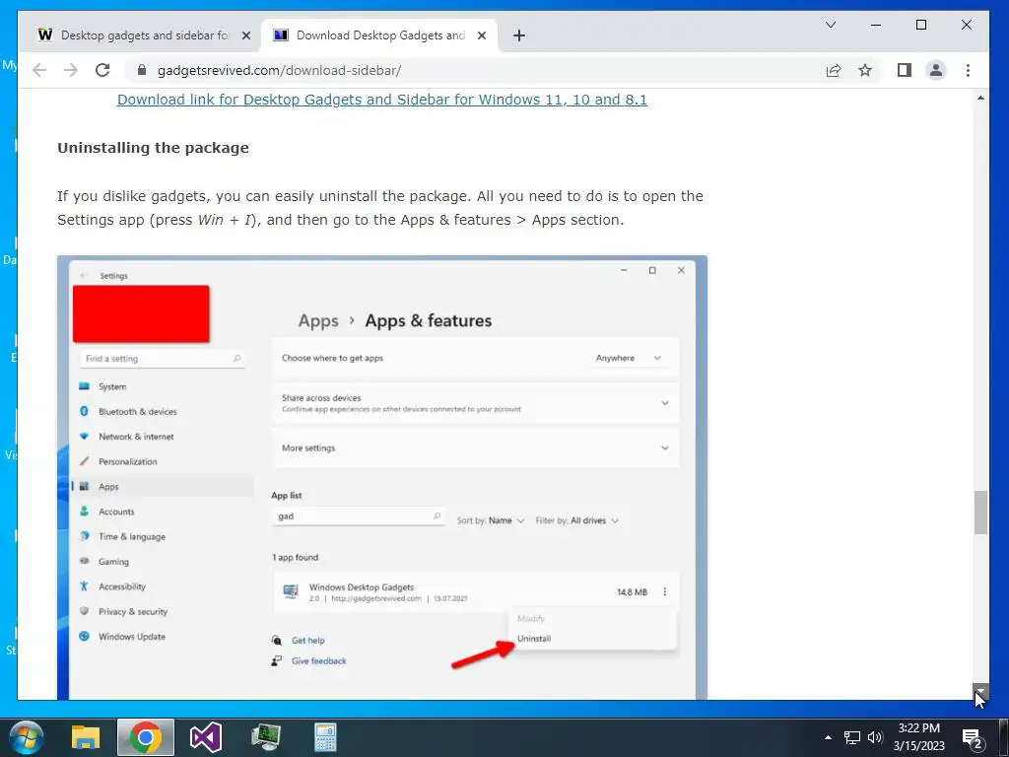Click the Settings Apps & features screenshot image
This screenshot has width=1009, height=757.
point(382,478)
